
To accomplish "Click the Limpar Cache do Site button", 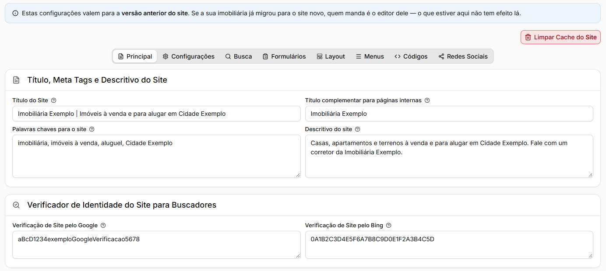I will point(560,37).
